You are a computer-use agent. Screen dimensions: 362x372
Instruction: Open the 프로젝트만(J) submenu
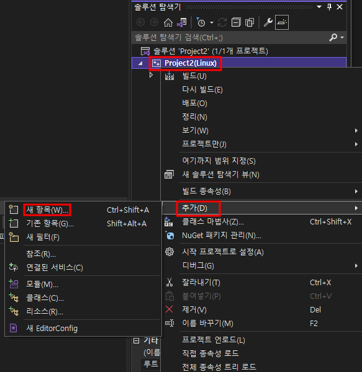[x=261, y=144]
